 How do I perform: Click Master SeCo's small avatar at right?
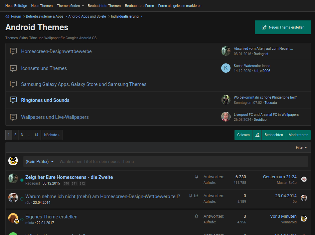[x=304, y=179]
